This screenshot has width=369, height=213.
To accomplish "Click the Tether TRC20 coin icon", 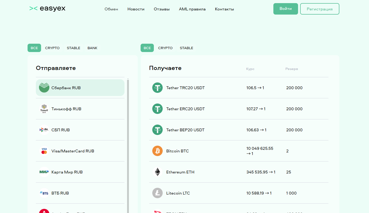I will pyautogui.click(x=157, y=88).
